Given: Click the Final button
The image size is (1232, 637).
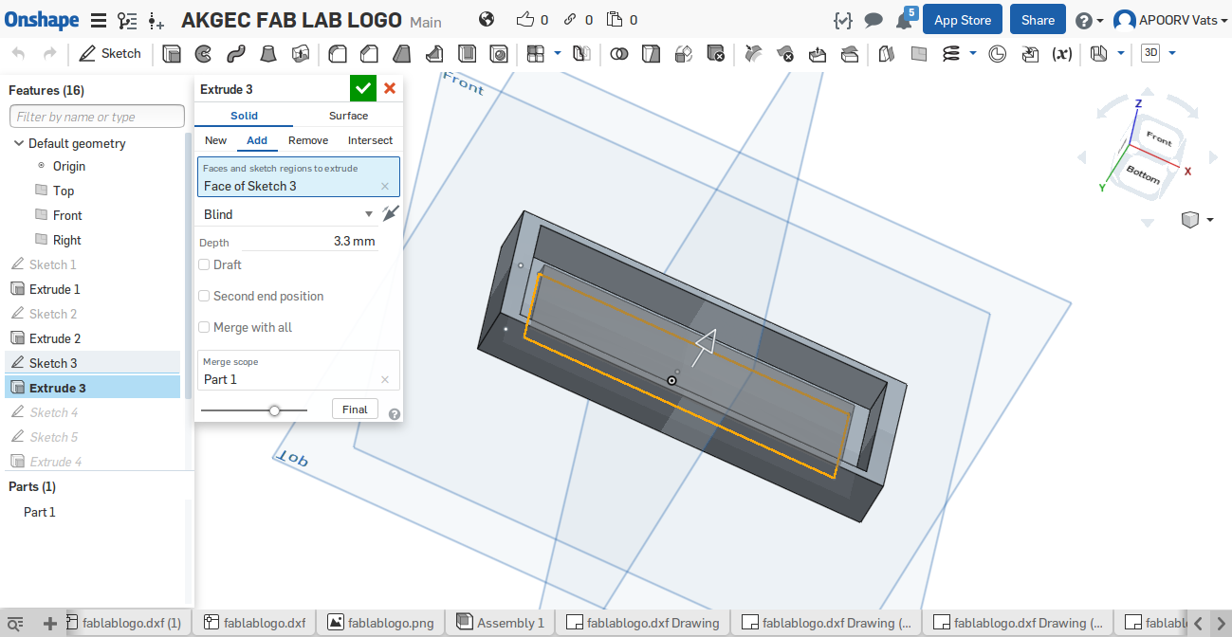Looking at the screenshot, I should click(355, 409).
